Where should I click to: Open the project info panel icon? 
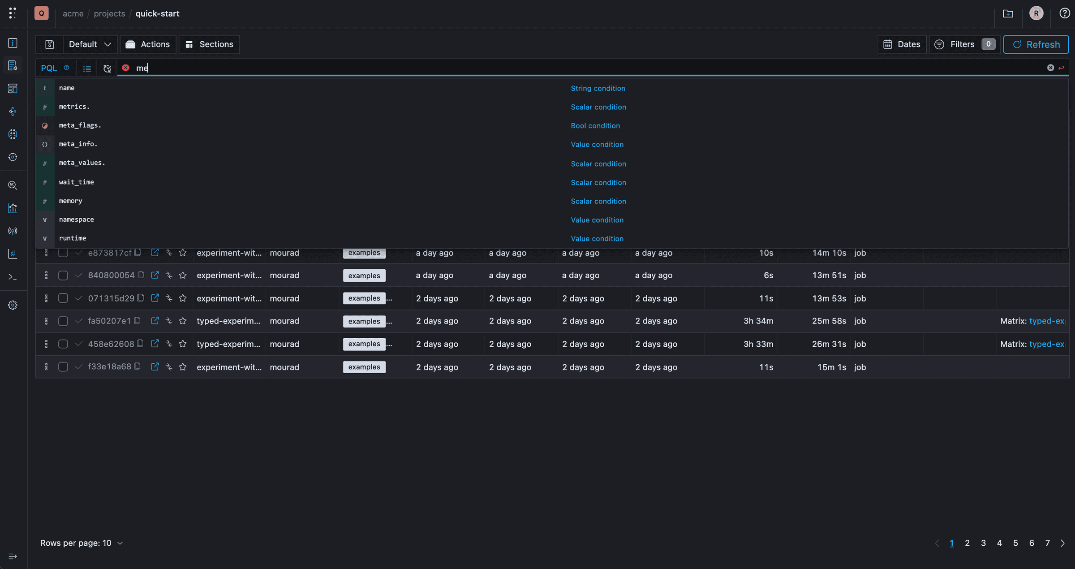[13, 43]
